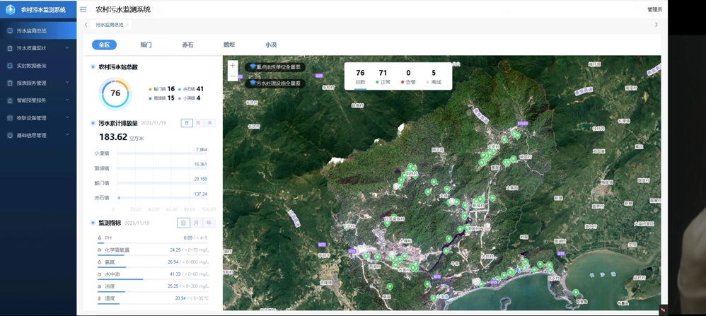Open 实时数据查询 in the sidebar
This screenshot has width=706, height=316.
pyautogui.click(x=38, y=66)
